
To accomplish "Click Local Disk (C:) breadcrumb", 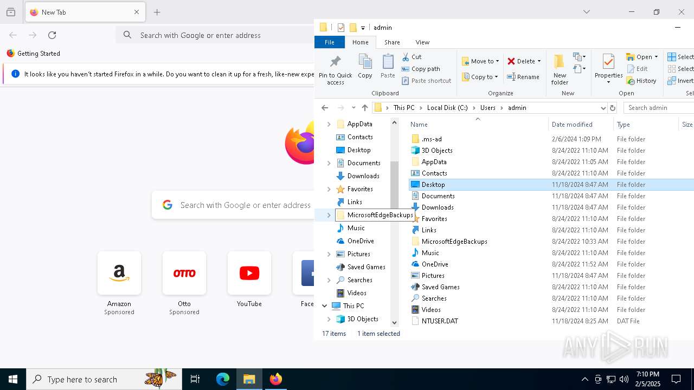I will tap(447, 108).
